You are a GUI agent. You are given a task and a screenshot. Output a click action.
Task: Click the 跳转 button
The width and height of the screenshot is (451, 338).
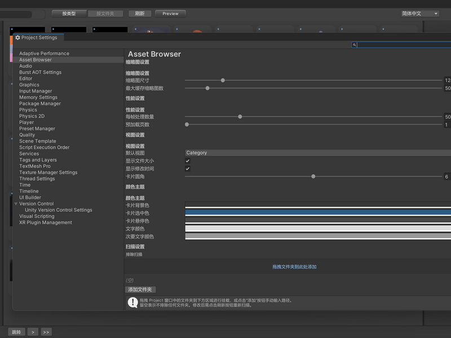tap(16, 332)
